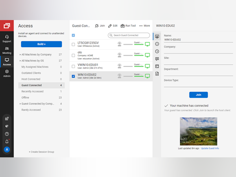This screenshot has width=236, height=177.
Task: Click Update Guest Info link
Action: click(210, 148)
